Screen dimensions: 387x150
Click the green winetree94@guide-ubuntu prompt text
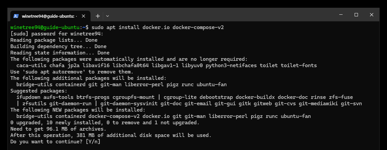[x=45, y=27]
